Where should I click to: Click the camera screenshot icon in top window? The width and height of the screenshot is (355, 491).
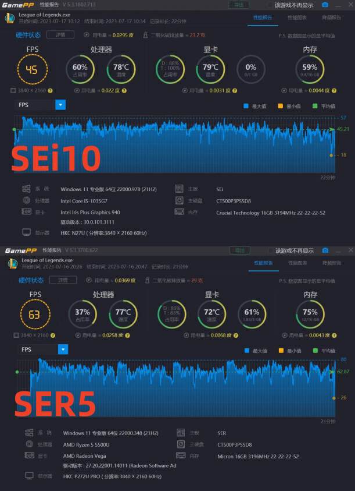(325, 5)
